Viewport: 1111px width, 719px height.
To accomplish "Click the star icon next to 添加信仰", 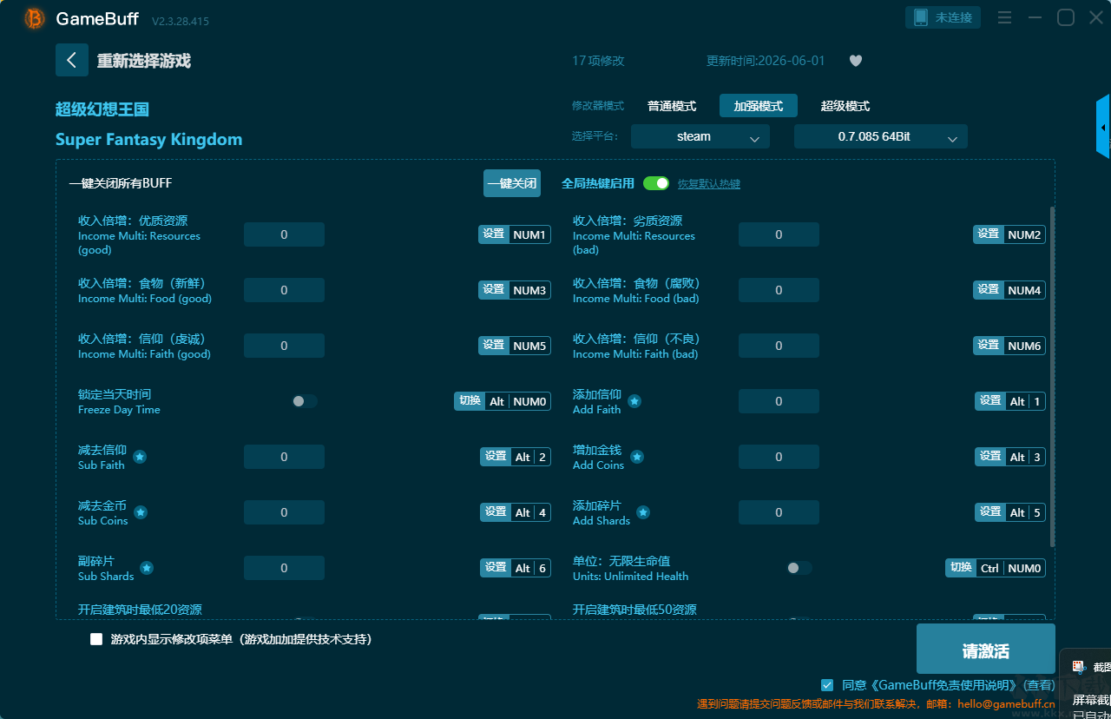I will point(634,401).
